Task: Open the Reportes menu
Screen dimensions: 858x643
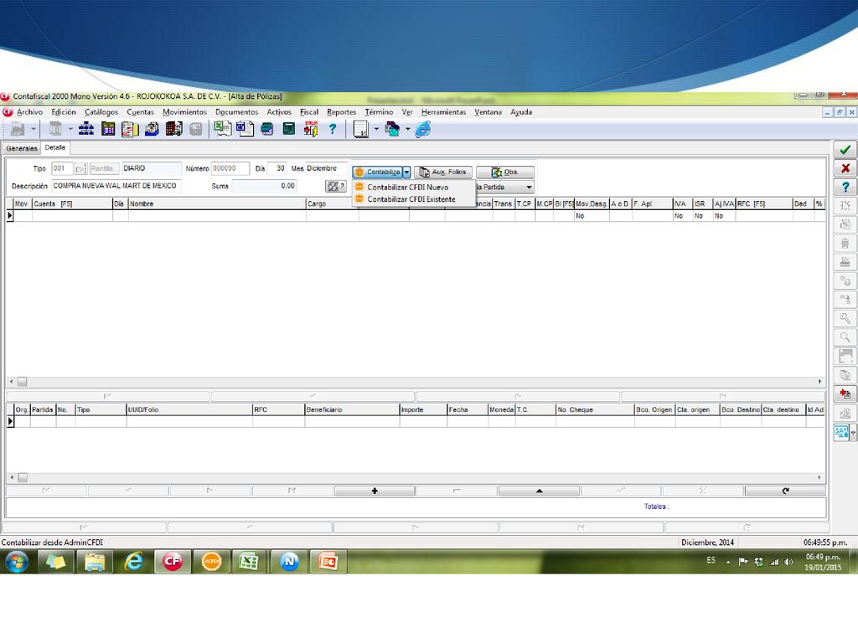Action: click(x=342, y=111)
